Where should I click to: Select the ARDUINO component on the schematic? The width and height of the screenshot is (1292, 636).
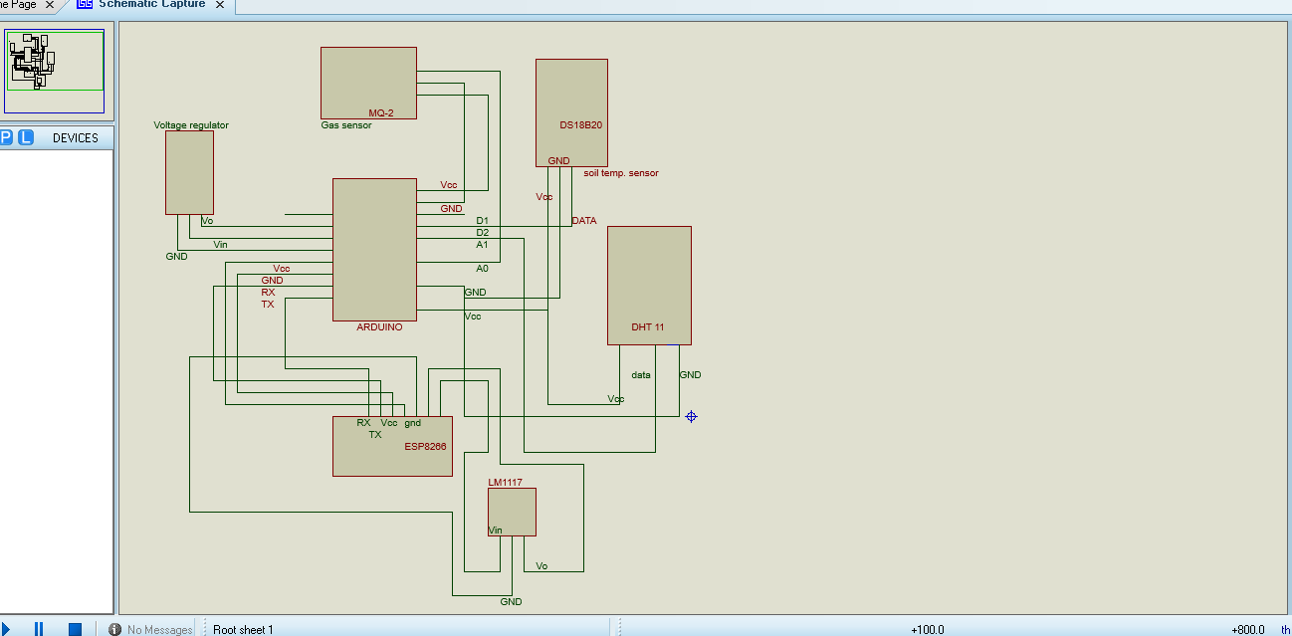(375, 249)
